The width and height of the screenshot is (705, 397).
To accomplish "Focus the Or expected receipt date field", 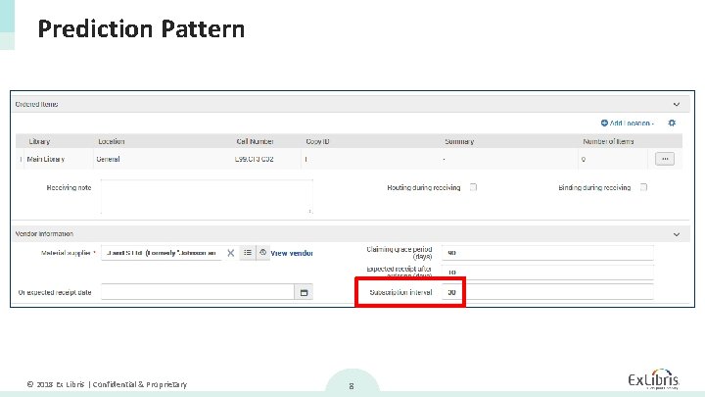I will pos(198,292).
